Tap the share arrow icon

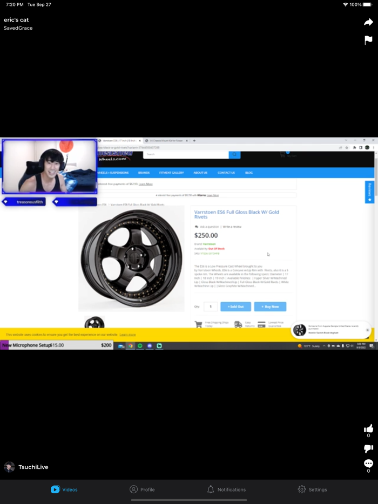368,22
